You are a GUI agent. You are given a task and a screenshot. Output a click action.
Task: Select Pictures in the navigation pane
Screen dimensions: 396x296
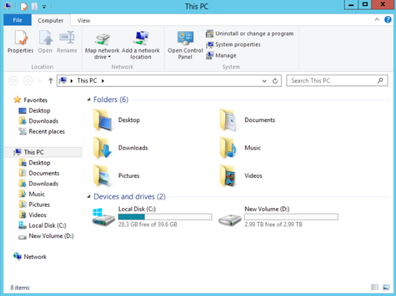[34, 204]
